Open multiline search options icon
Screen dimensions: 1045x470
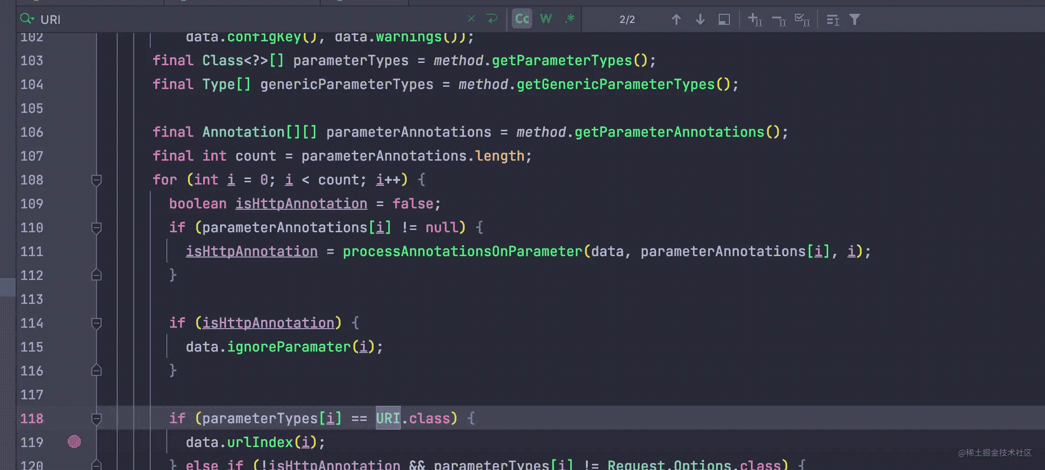coord(833,20)
